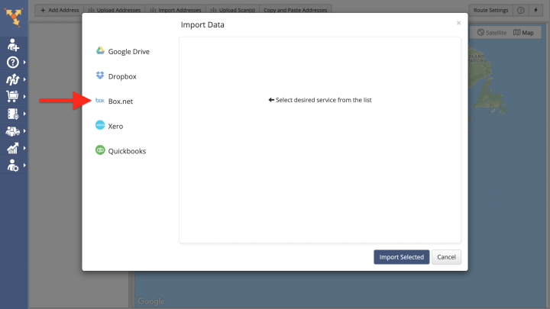The image size is (550, 309).
Task: Click Copy and Paste Addresses
Action: (x=296, y=10)
